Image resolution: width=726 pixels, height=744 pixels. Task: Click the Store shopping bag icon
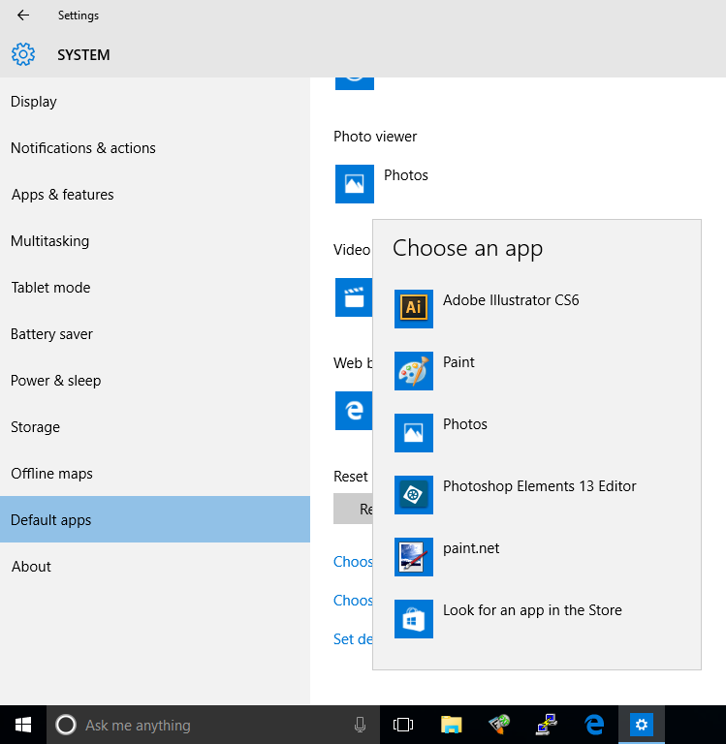click(x=414, y=619)
